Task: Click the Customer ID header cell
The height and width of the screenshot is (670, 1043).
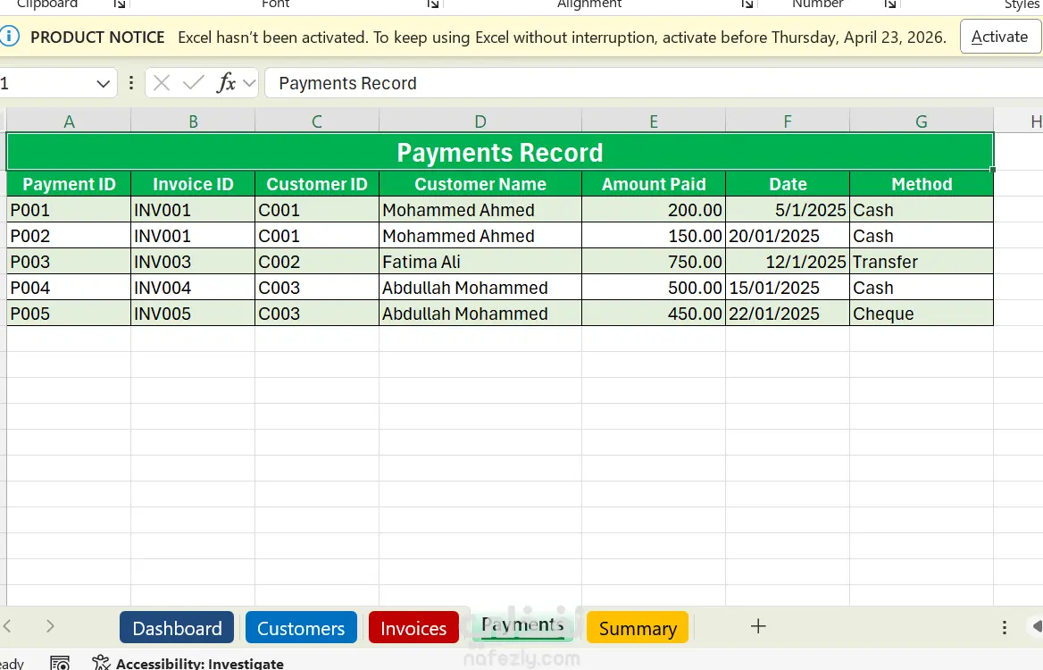Action: point(317,184)
